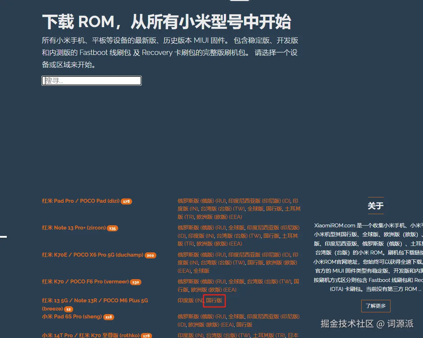This screenshot has height=338, width=423.
Task: Select 台湾版 (TW) for 红米 K70E (duchamp)
Action: point(222,263)
